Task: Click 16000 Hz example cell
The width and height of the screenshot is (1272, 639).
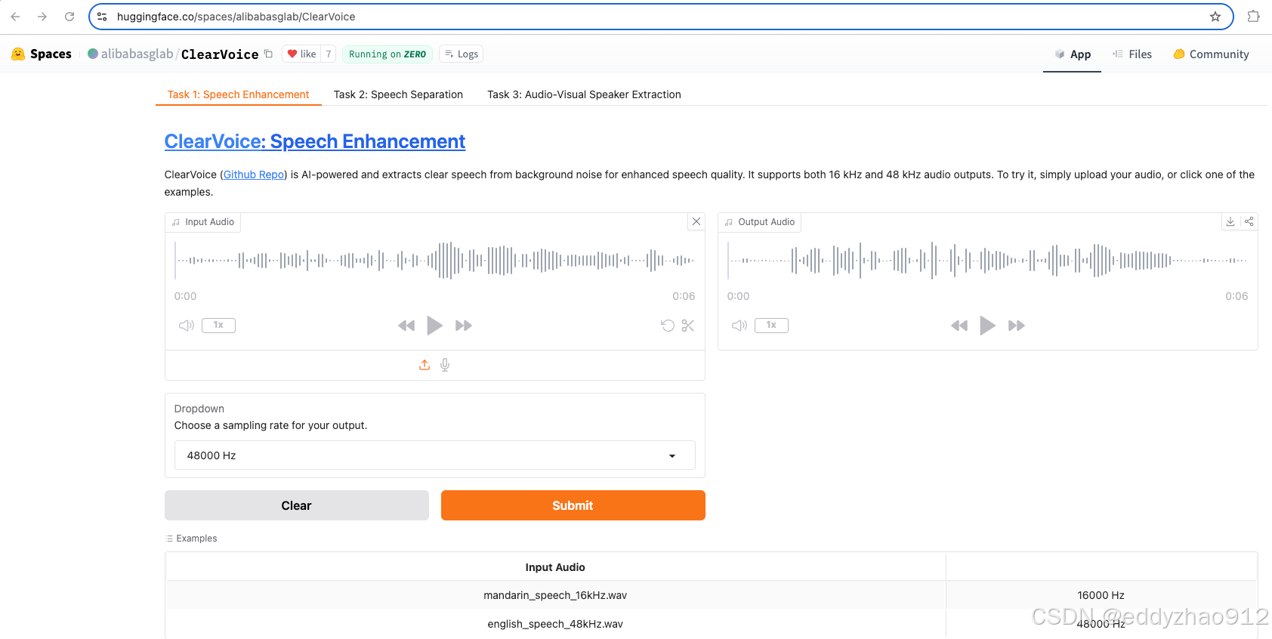Action: click(1101, 595)
